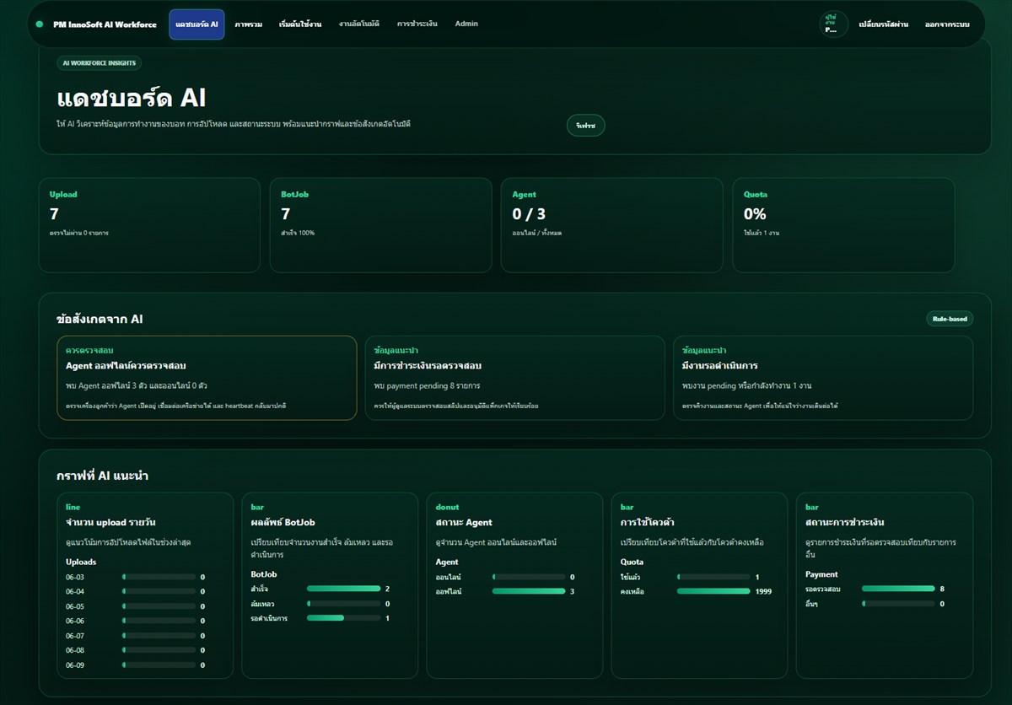Viewport: 1012px width, 705px height.
Task: Click the Quota คงเหลือ bar
Action: [x=713, y=592]
